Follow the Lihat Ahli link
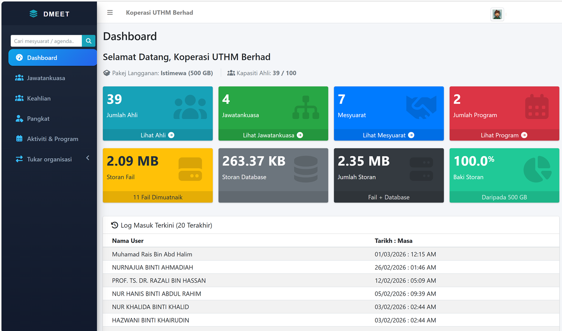Screen dimensions: 562x331 pos(158,135)
